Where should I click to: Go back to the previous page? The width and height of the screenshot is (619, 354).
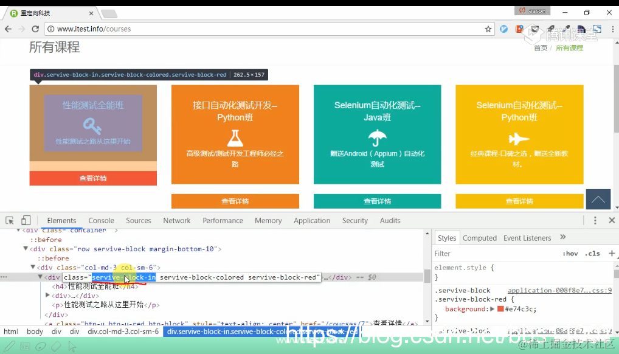tap(8, 29)
